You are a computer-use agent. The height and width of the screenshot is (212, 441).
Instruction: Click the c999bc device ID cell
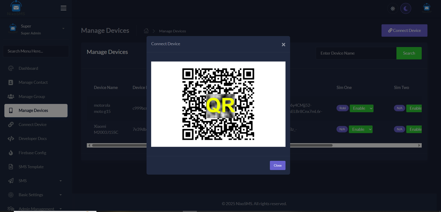coord(139,108)
